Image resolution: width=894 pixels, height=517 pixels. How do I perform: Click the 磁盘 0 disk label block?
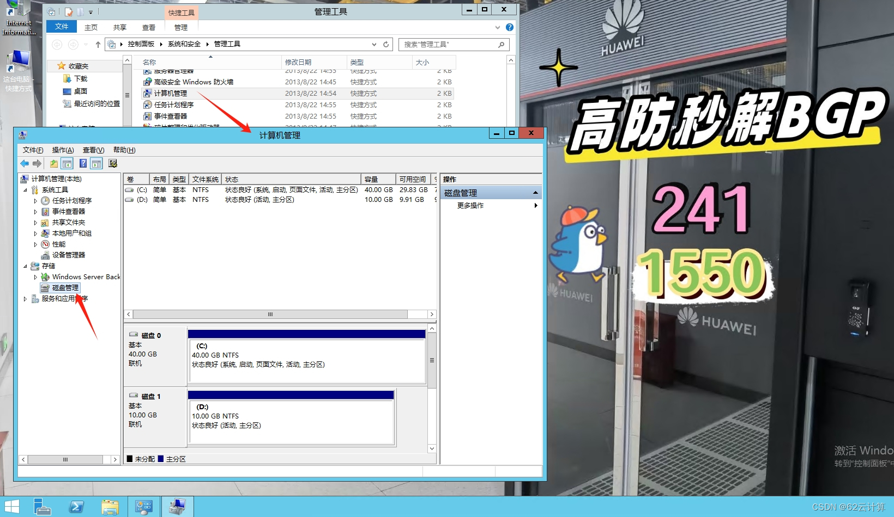(x=155, y=356)
